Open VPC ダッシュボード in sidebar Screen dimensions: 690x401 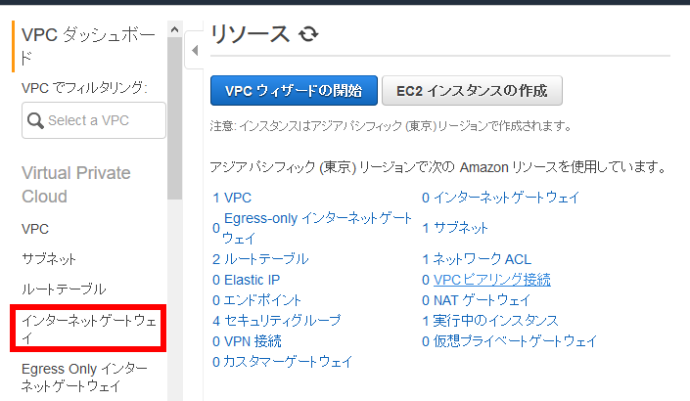pos(88,46)
